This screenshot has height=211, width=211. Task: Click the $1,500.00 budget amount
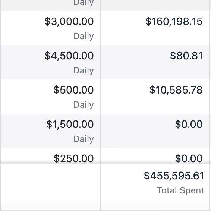point(70,124)
